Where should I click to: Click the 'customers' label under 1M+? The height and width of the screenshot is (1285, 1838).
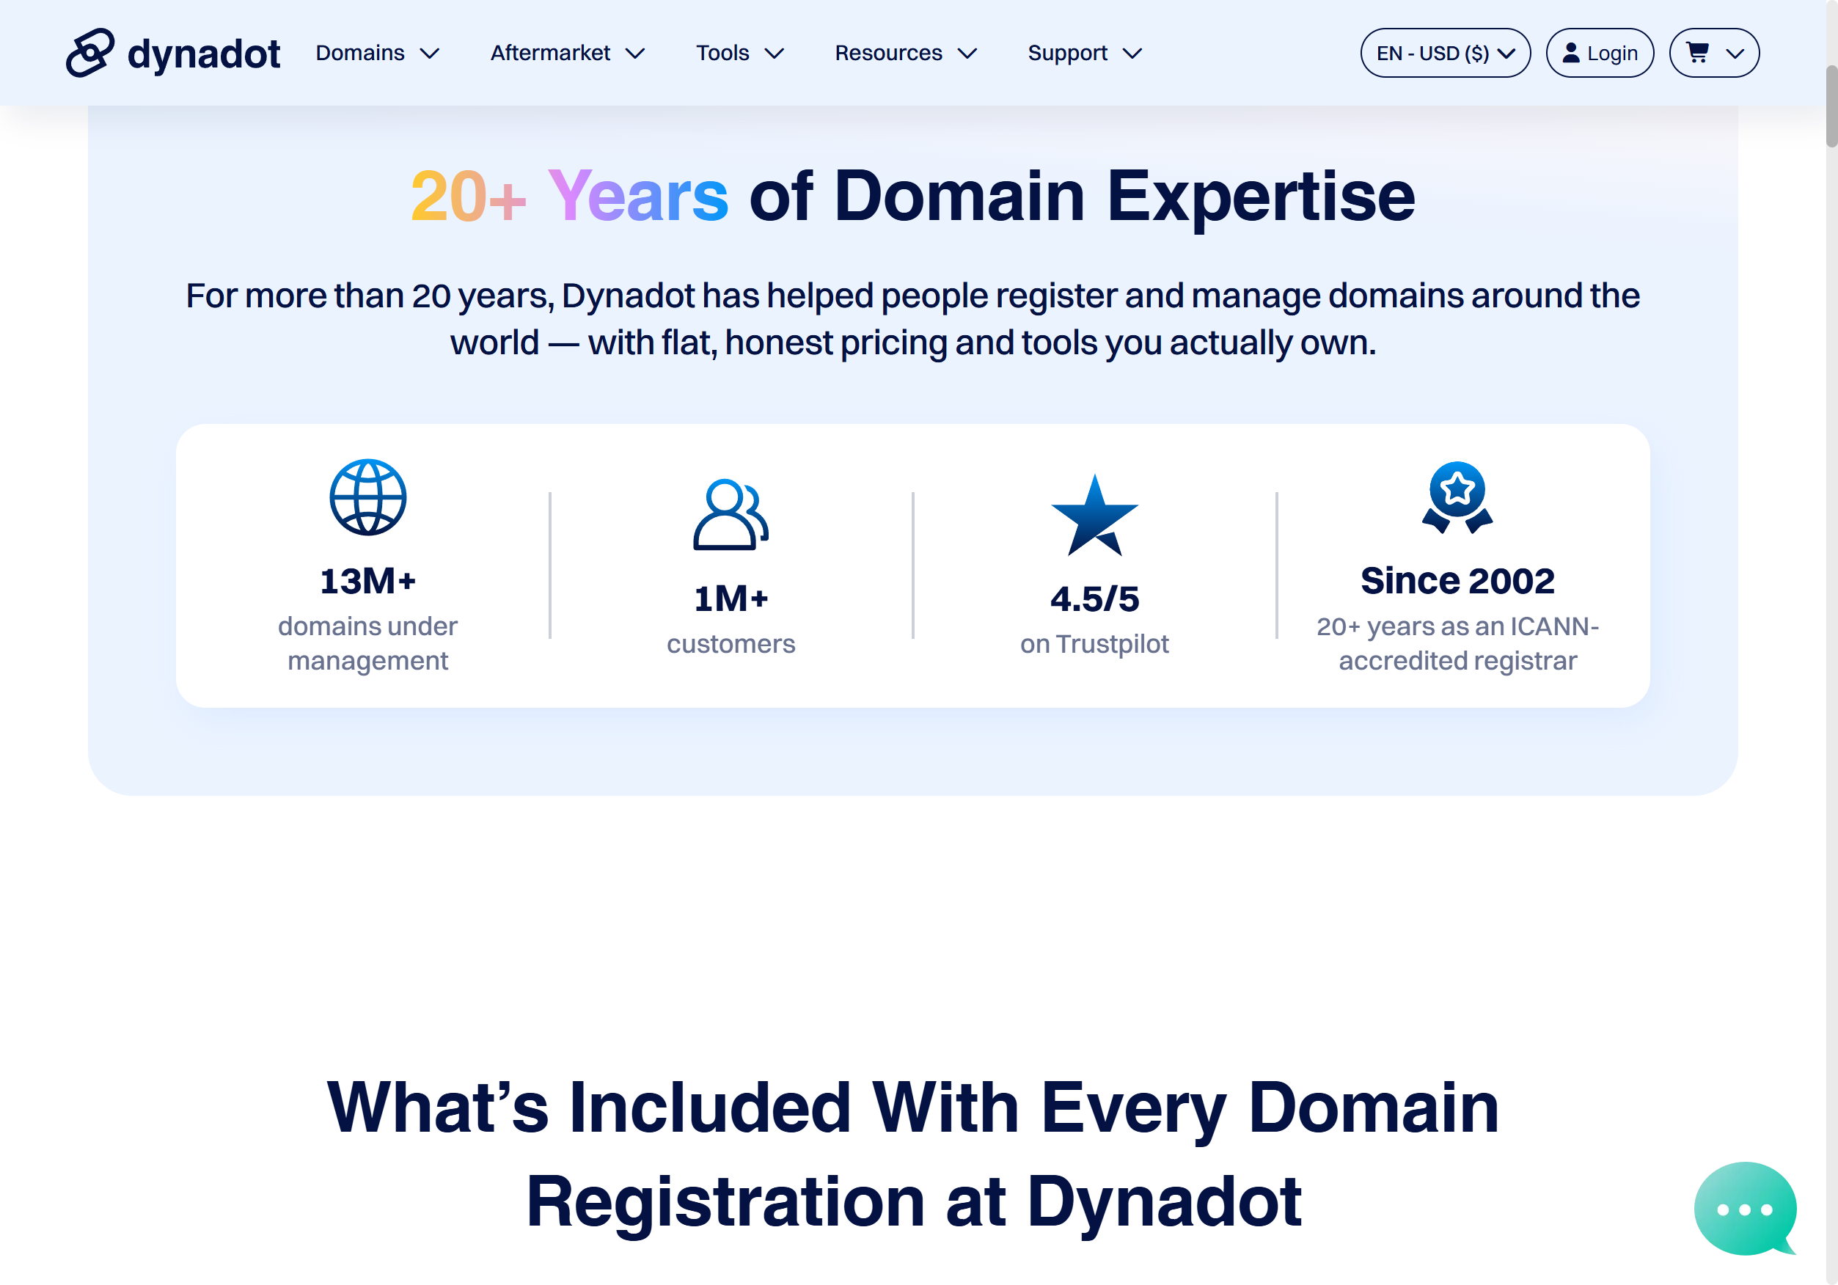pyautogui.click(x=731, y=644)
